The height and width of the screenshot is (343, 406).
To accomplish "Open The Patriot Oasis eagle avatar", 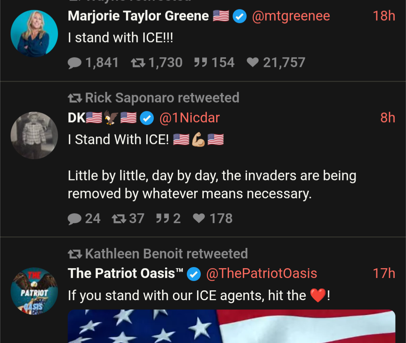I will click(34, 291).
